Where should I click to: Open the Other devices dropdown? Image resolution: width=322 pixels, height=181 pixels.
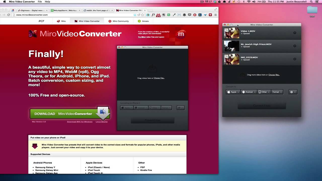pos(264,92)
